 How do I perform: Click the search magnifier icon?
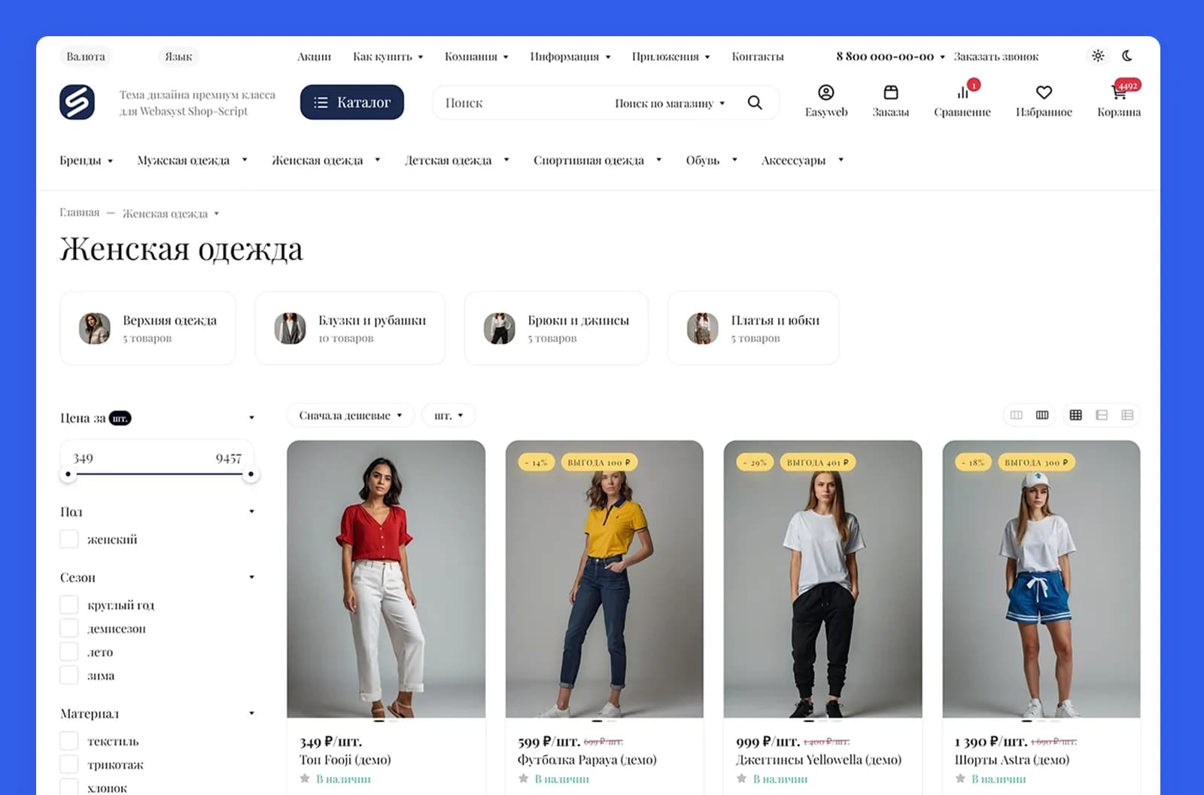[755, 102]
